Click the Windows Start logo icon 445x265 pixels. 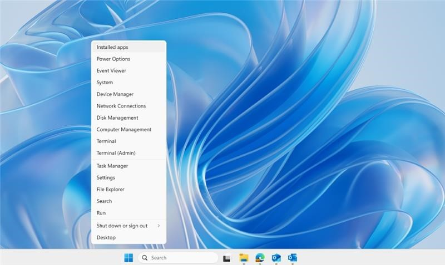click(x=128, y=258)
